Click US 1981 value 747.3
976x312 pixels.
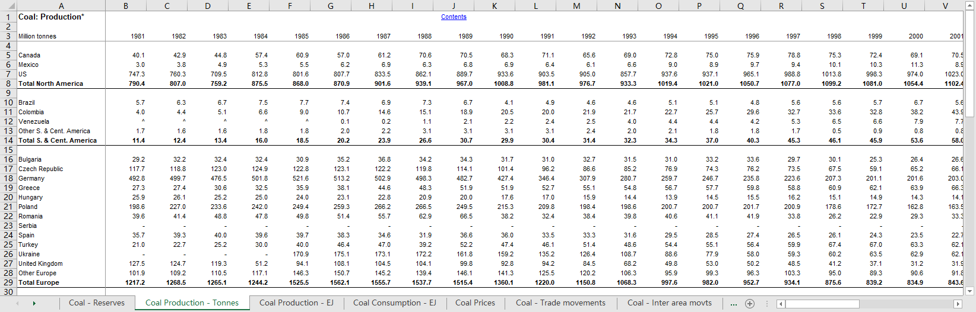pyautogui.click(x=137, y=74)
